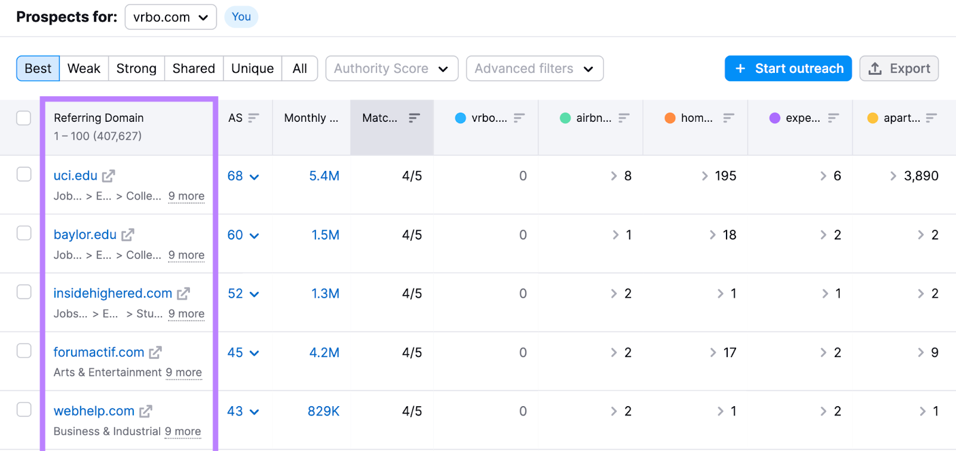Click the blue vrbo column color dot
Image resolution: width=956 pixels, height=451 pixels.
[x=460, y=118]
